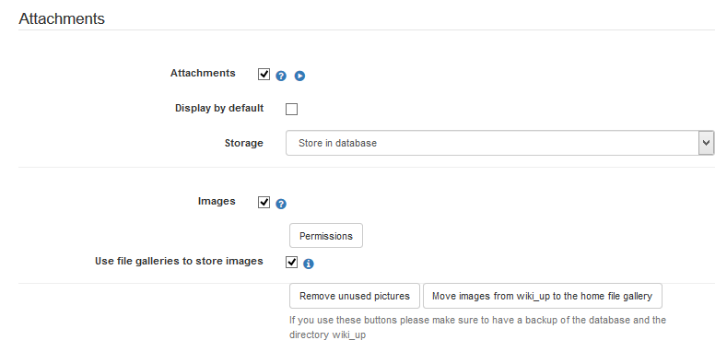
Task: Click the Attachments section heading
Action: [62, 19]
